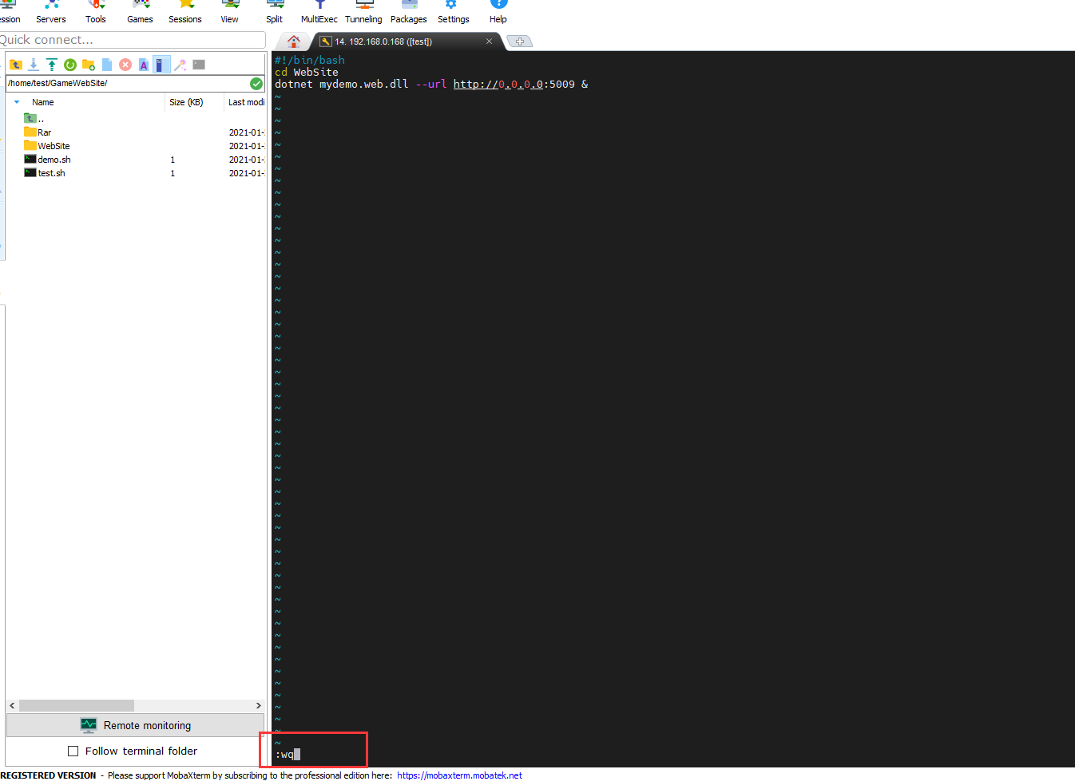Sort file list by Size (KB) column
This screenshot has height=781, width=1075.
point(186,102)
